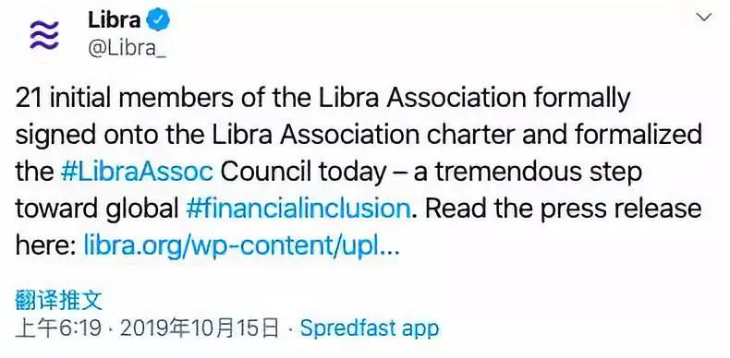Click the "toward global" text
Screen dimensions: 730x358
click(97, 209)
